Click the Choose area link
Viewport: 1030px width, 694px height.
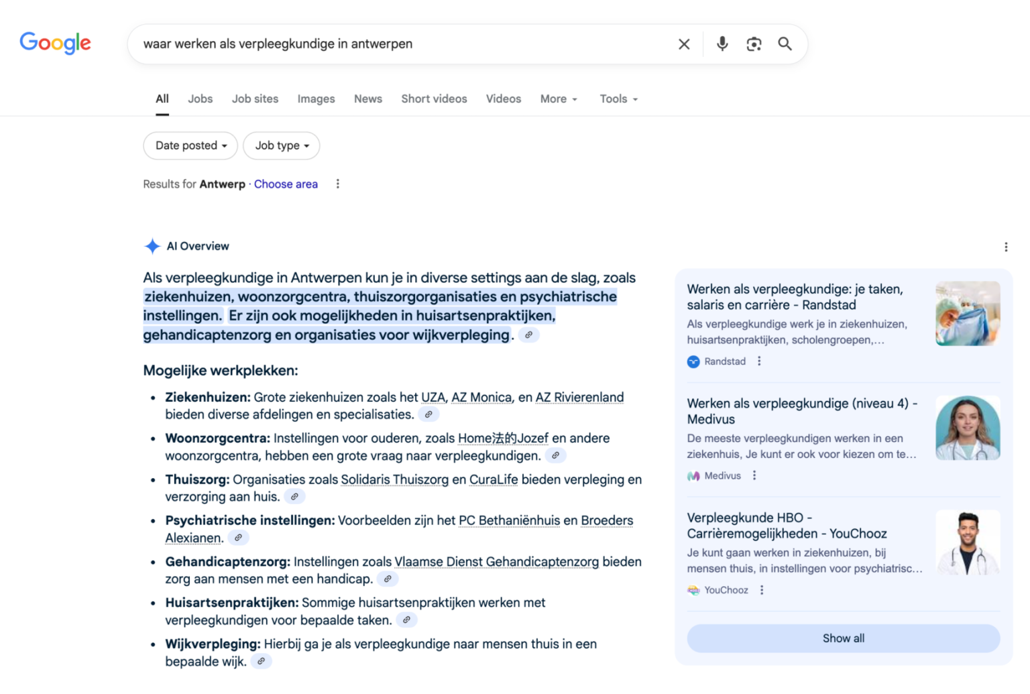tap(286, 184)
